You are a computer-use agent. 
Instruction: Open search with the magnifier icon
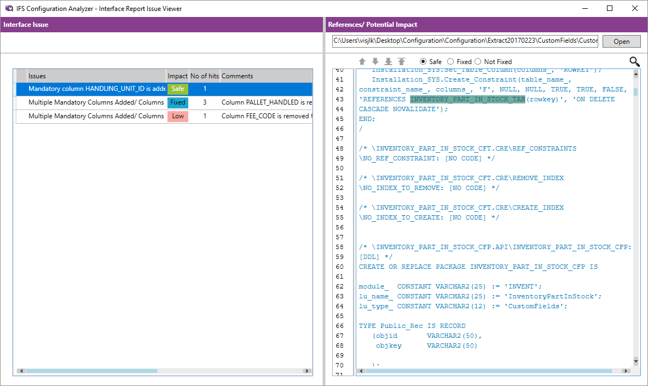(634, 62)
